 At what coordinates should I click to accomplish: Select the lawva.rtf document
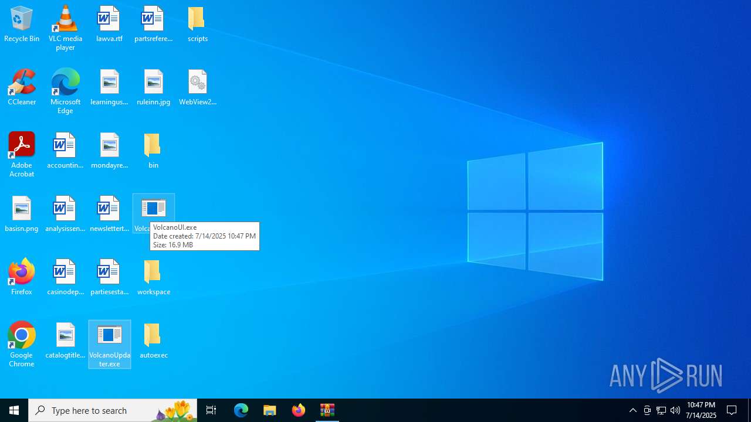click(109, 25)
